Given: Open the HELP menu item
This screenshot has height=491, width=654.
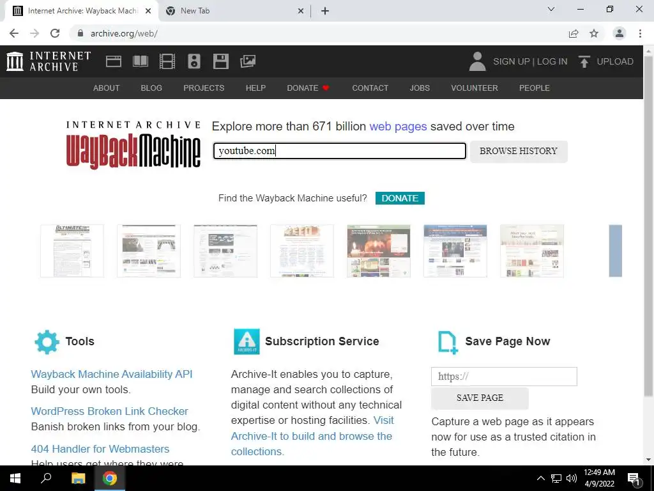Looking at the screenshot, I should pyautogui.click(x=255, y=88).
